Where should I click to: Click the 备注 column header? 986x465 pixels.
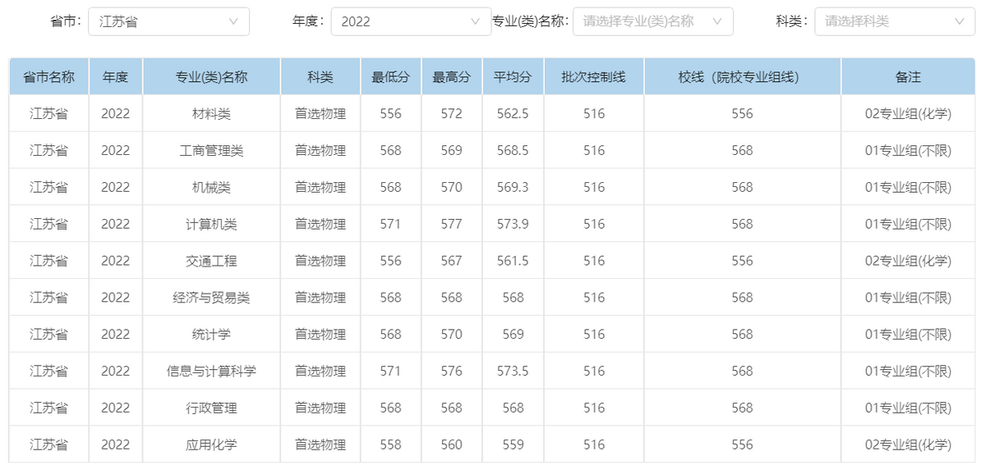coord(908,77)
